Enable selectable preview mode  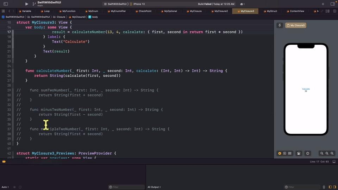pyautogui.click(x=284, y=153)
